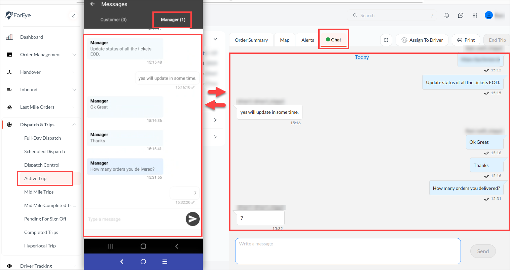Open Order Summary tab
The height and width of the screenshot is (270, 510).
pyautogui.click(x=251, y=40)
